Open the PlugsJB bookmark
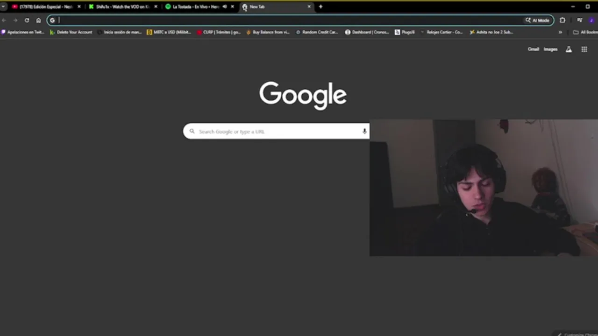Viewport: 598px width, 336px height. 405,32
